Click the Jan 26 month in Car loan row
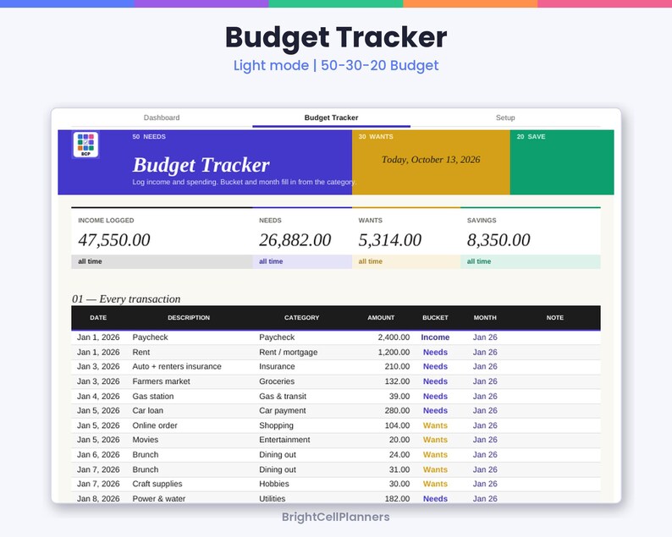 485,411
